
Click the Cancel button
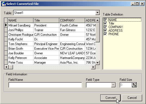(x=132, y=98)
